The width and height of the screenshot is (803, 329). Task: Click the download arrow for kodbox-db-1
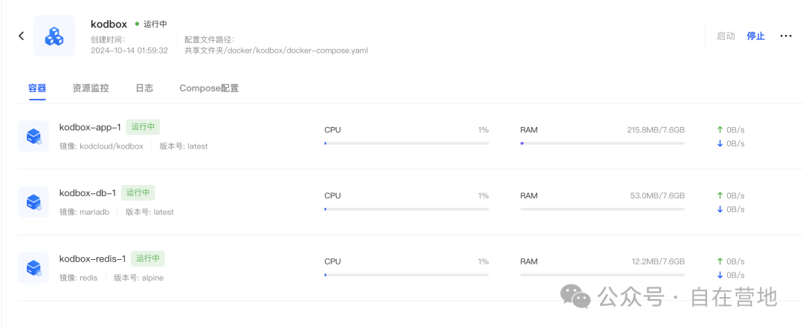720,209
